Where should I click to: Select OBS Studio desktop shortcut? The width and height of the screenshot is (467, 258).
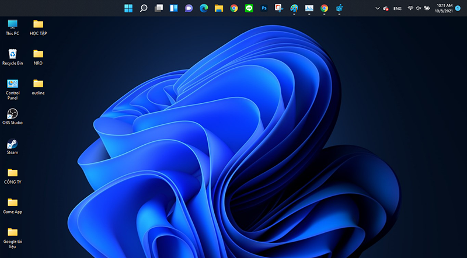coord(12,117)
